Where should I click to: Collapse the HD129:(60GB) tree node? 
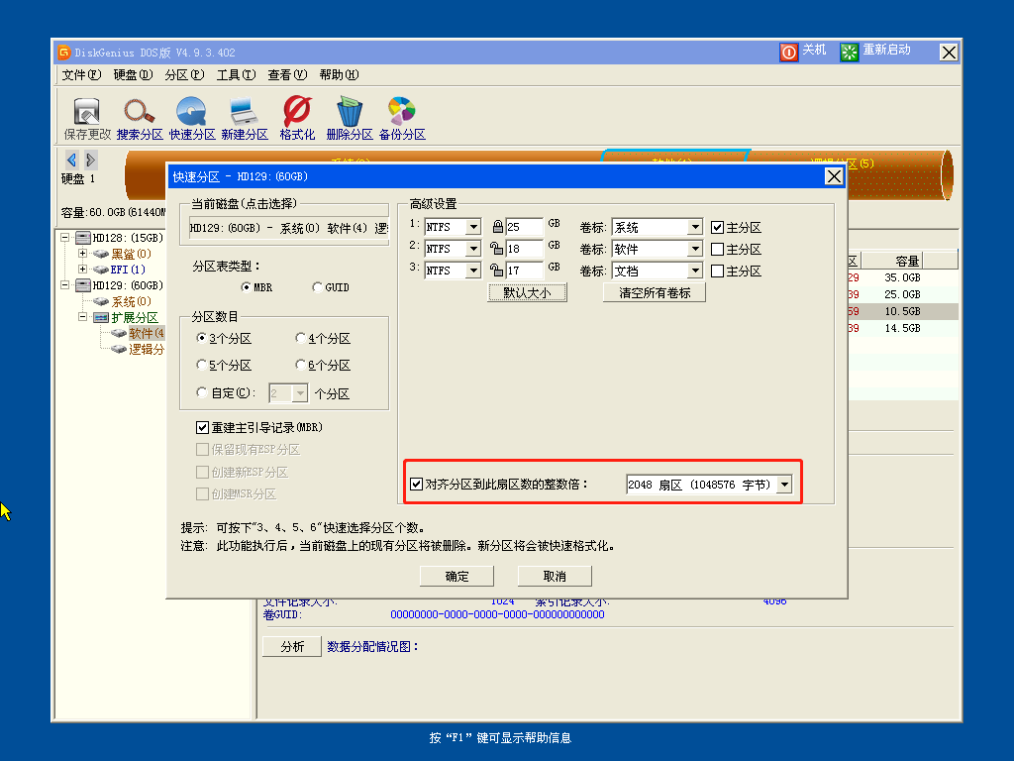pyautogui.click(x=64, y=284)
